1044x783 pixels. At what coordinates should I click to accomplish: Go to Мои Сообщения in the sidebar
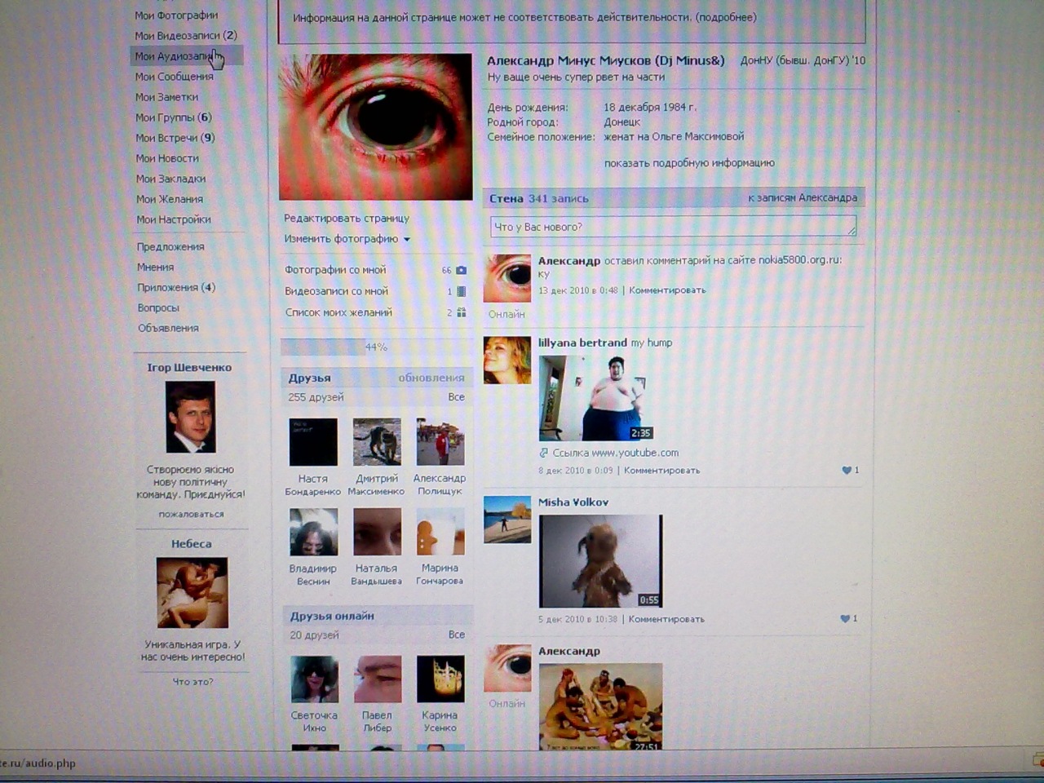[174, 77]
